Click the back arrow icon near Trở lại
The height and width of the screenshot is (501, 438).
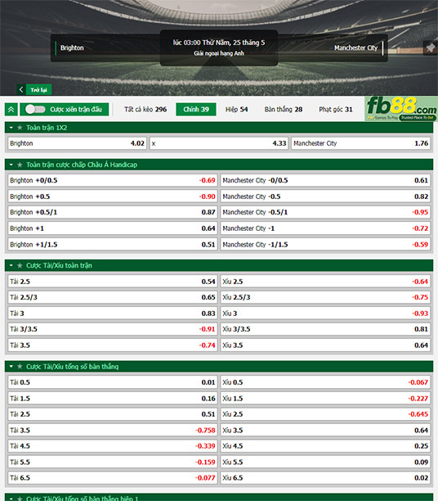click(21, 89)
